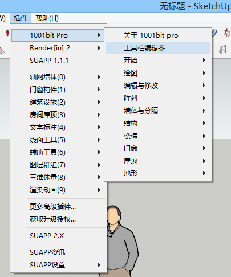This screenshot has width=231, height=277.
Task: Open the 三维体量(8) submenu
Action: (58, 178)
